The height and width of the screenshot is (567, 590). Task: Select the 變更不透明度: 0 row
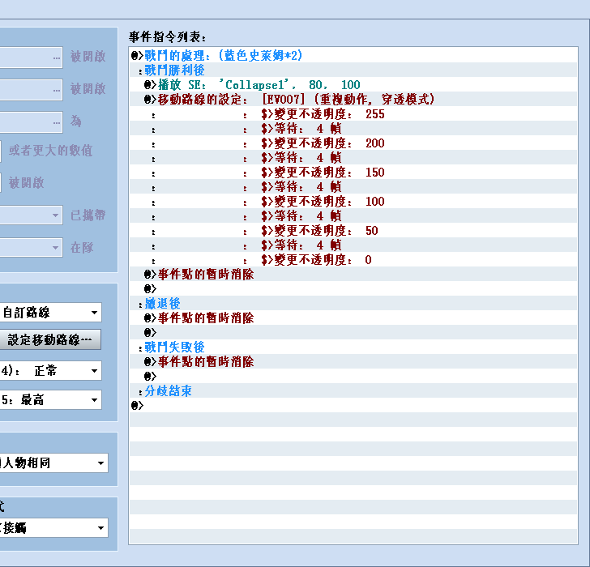(353, 260)
